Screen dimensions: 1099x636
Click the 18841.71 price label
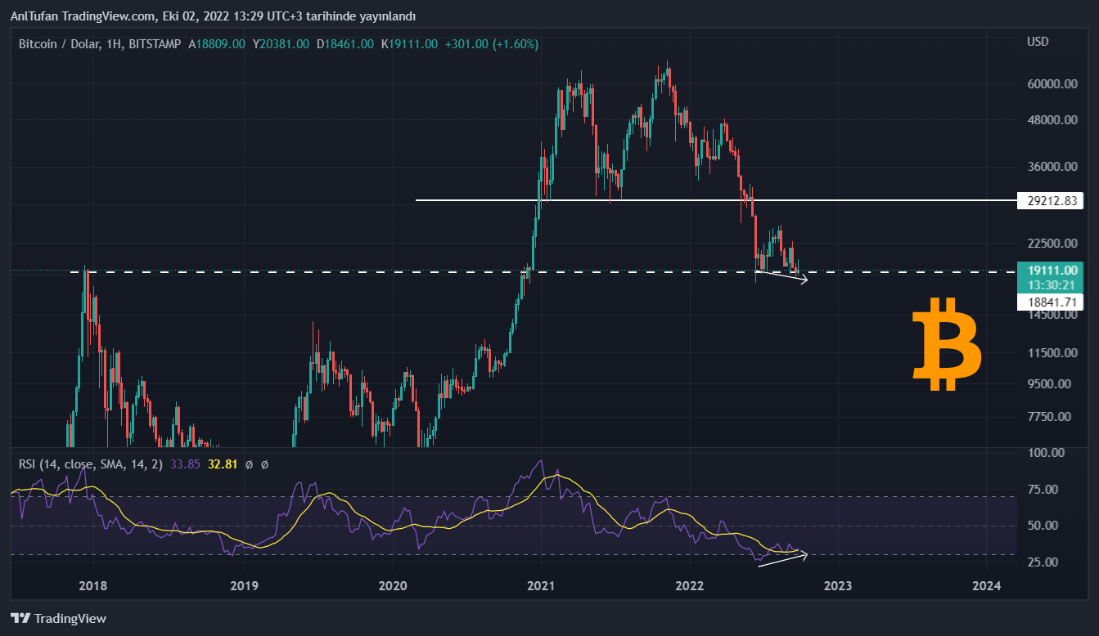click(1049, 302)
